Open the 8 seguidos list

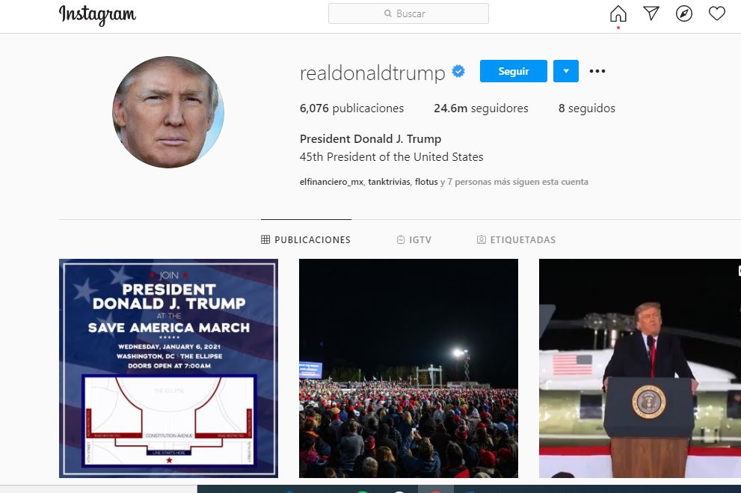tap(586, 108)
